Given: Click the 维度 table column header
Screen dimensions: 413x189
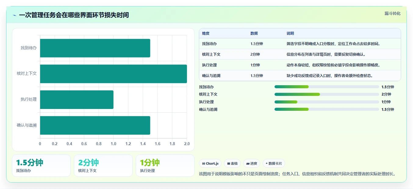Looking at the screenshot, I should click(x=206, y=33).
